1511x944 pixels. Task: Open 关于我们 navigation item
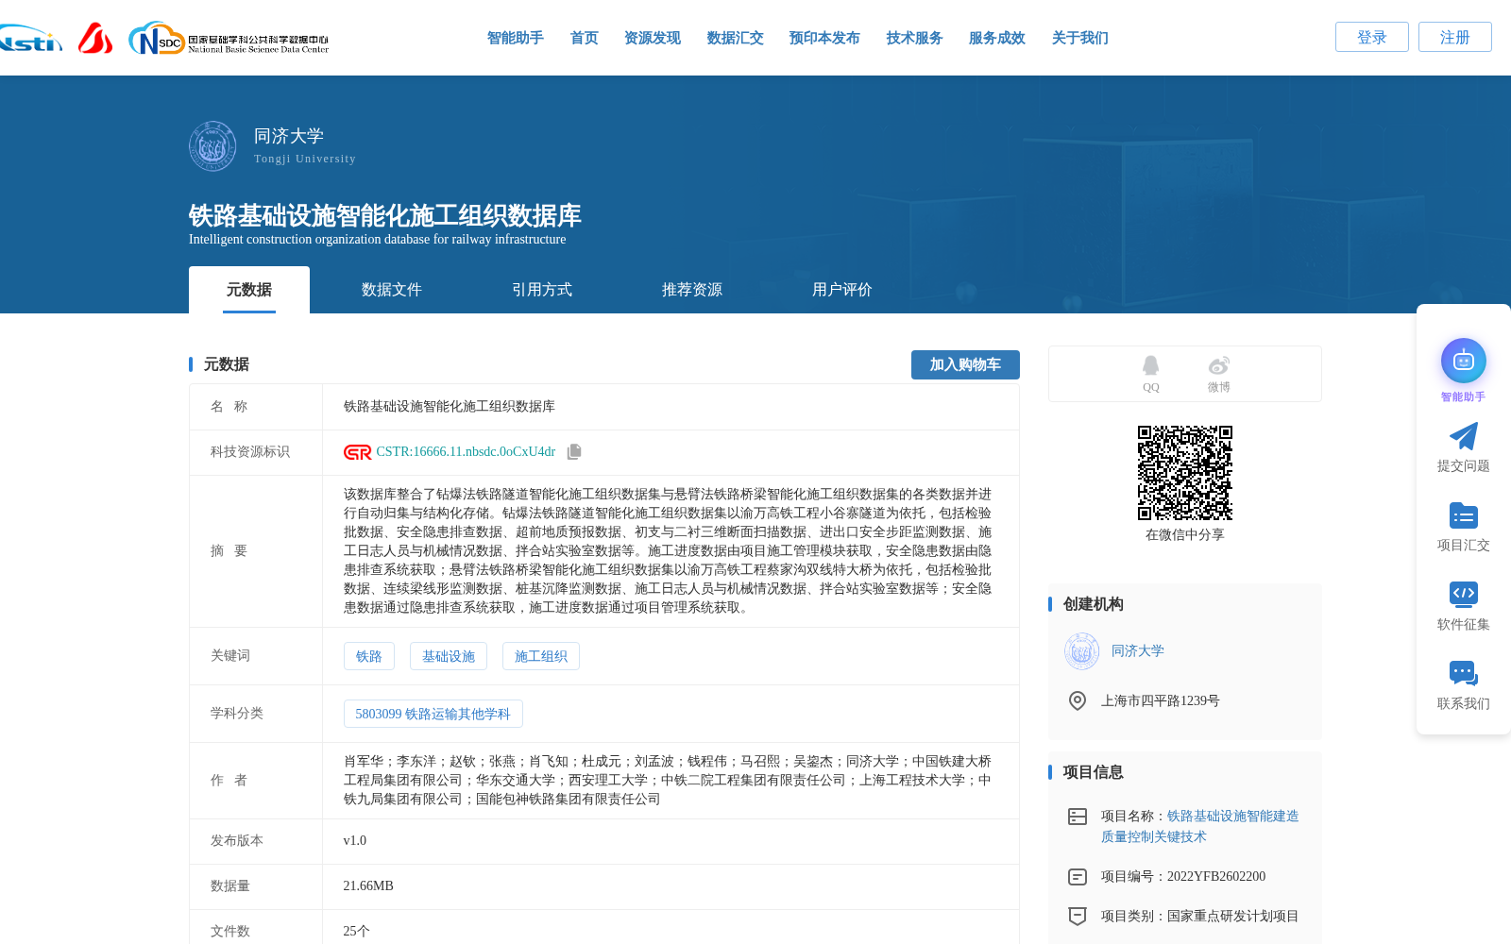[1079, 38]
